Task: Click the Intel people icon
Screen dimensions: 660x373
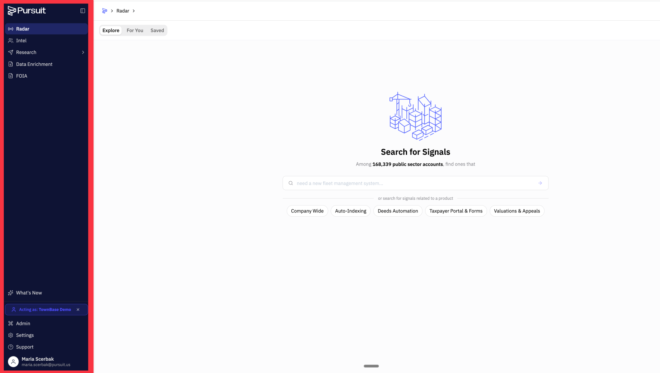Action: pyautogui.click(x=11, y=41)
